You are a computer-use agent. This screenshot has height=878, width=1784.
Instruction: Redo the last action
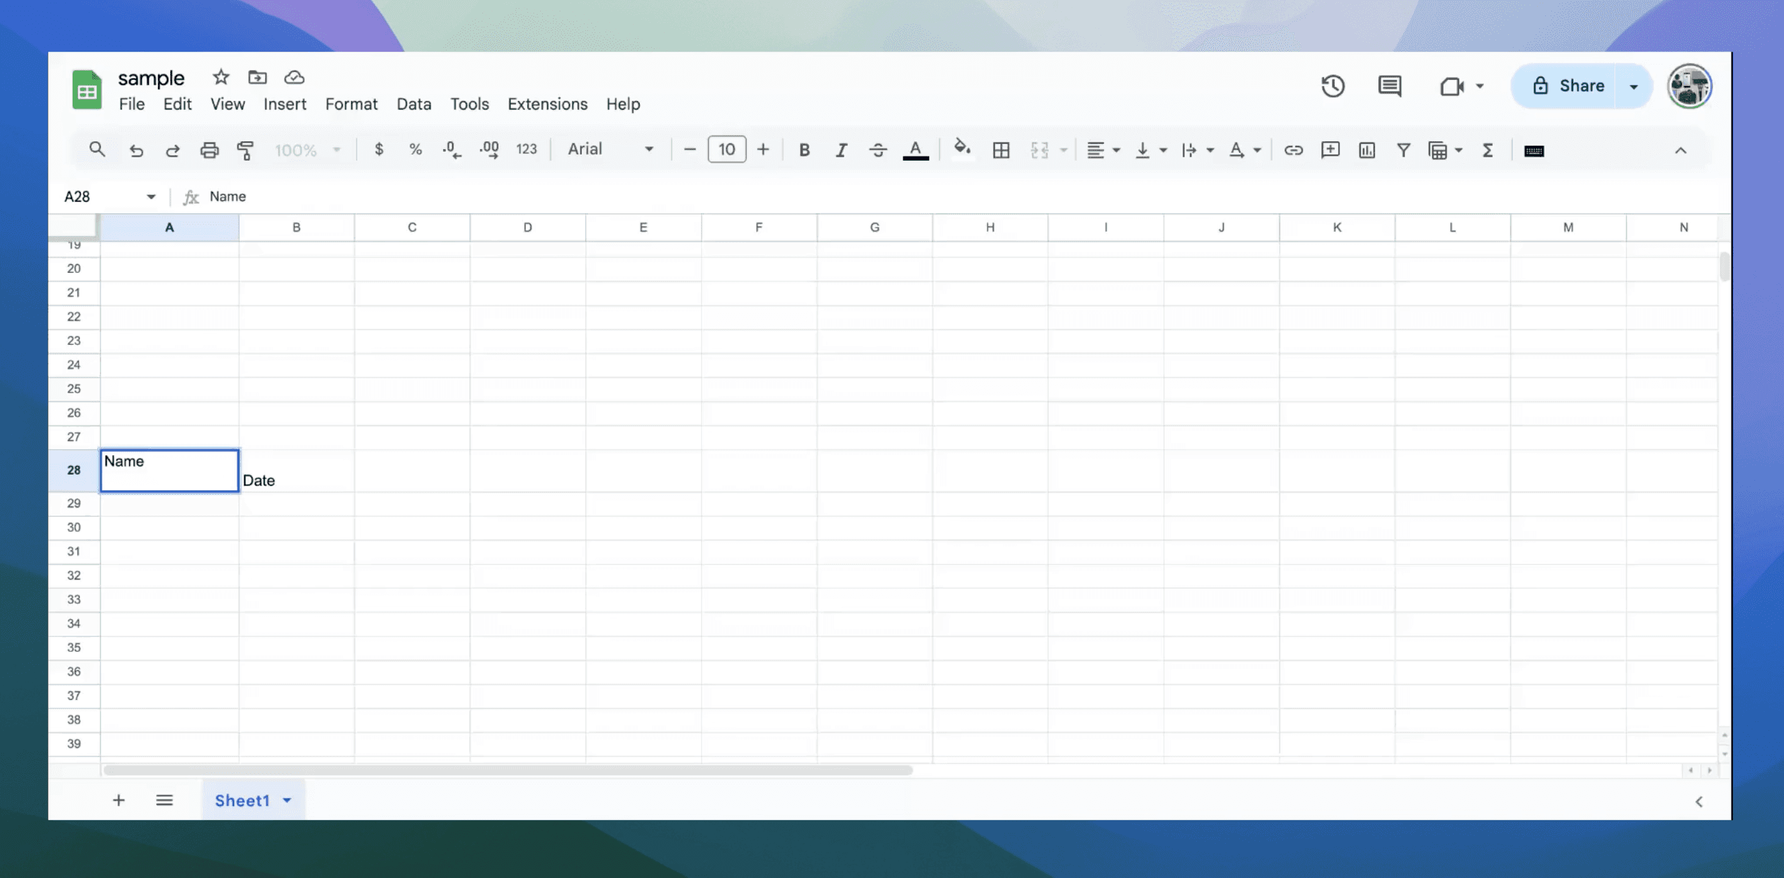[x=172, y=150]
